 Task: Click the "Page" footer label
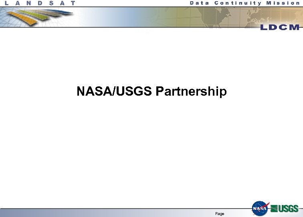point(220,214)
